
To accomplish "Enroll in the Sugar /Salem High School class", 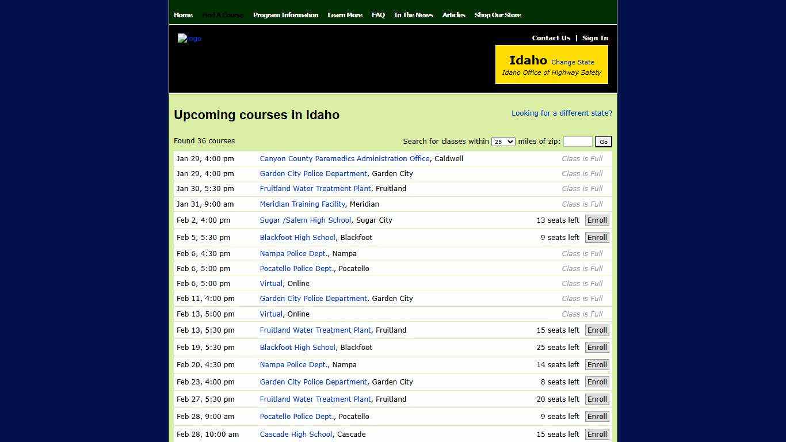I will 597,220.
